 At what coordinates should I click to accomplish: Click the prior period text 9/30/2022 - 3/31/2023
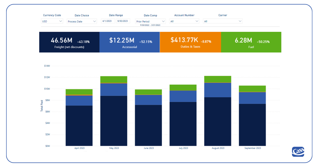pos(150,25)
